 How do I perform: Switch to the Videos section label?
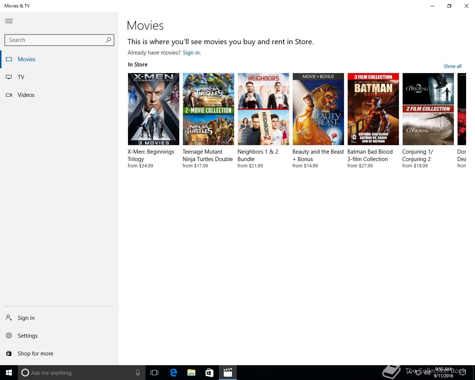26,95
